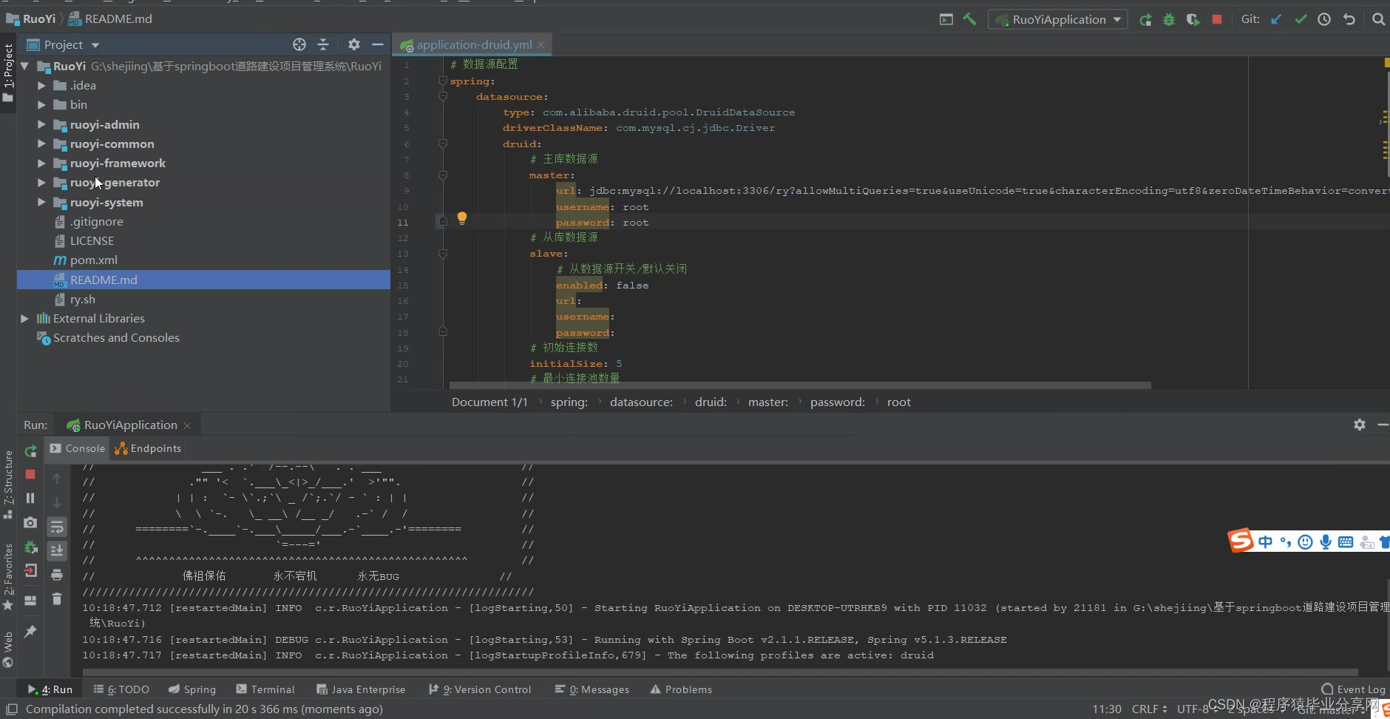Click the console horizontal scrollbar
The height and width of the screenshot is (719, 1390).
click(720, 672)
